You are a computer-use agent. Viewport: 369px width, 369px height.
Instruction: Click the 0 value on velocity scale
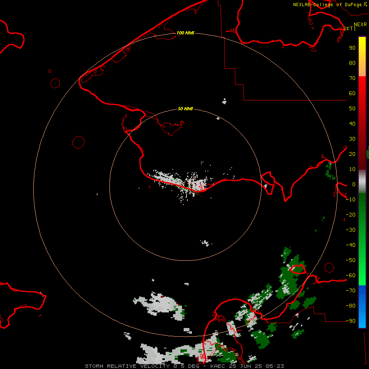coord(354,184)
